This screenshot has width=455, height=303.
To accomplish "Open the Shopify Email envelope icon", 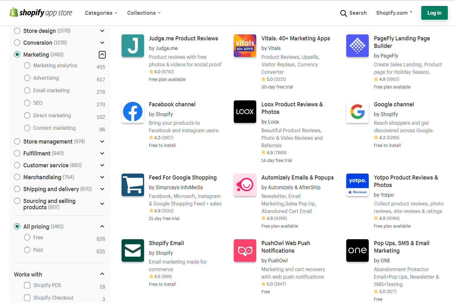I will point(133,250).
